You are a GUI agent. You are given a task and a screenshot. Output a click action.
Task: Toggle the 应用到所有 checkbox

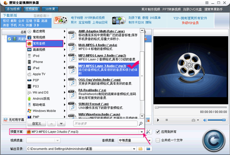point(158,132)
